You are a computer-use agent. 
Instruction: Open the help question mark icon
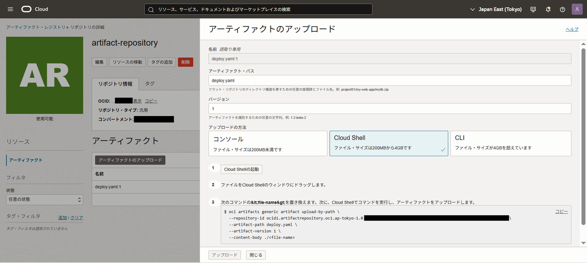click(x=563, y=9)
